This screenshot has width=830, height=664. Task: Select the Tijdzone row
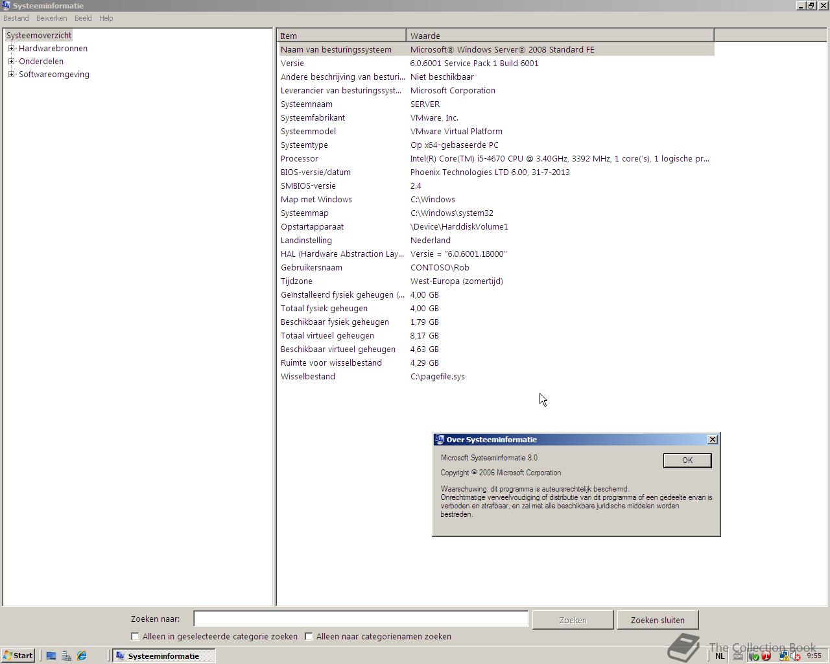496,281
